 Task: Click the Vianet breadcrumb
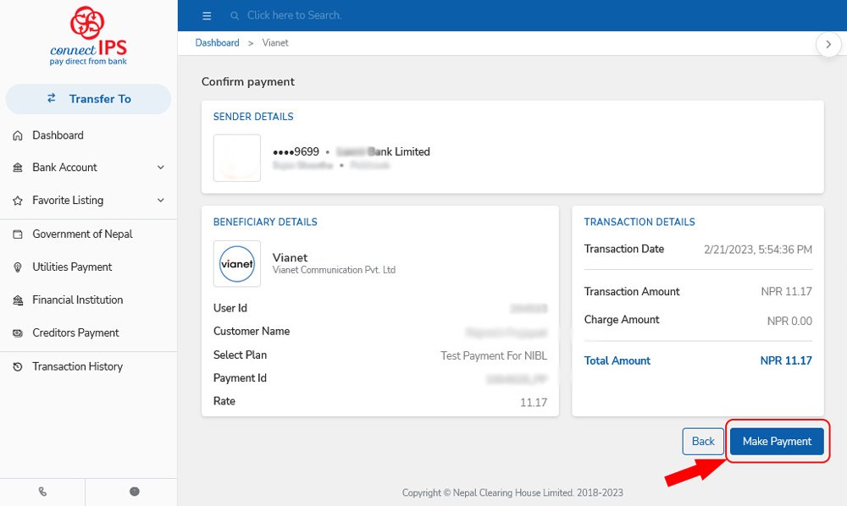(275, 42)
